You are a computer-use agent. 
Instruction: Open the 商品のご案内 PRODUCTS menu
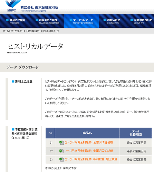16,21
